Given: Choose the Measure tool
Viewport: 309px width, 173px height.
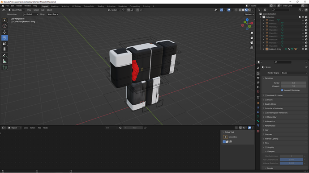Looking at the screenshot, I should point(4,62).
